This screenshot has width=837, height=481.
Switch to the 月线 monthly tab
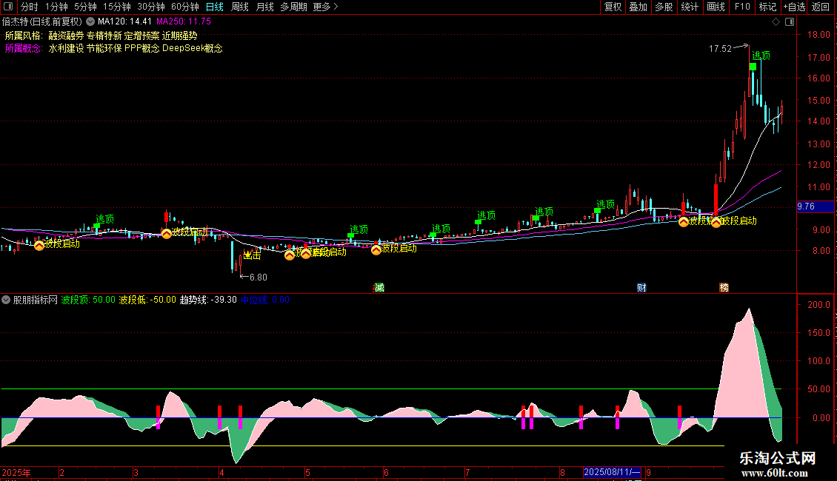[264, 7]
